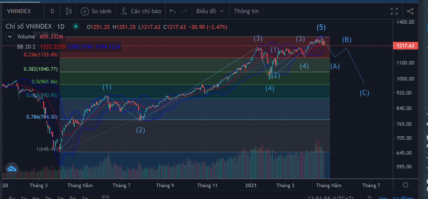This screenshot has height=199, width=428.
Task: Open the VNINDEX symbol search
Action: 19,11
